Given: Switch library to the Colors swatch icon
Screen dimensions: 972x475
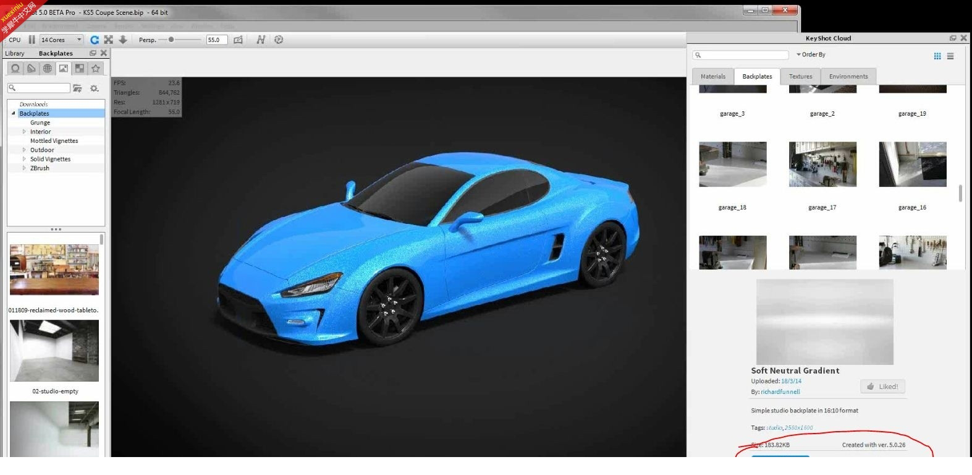Looking at the screenshot, I should 32,69.
